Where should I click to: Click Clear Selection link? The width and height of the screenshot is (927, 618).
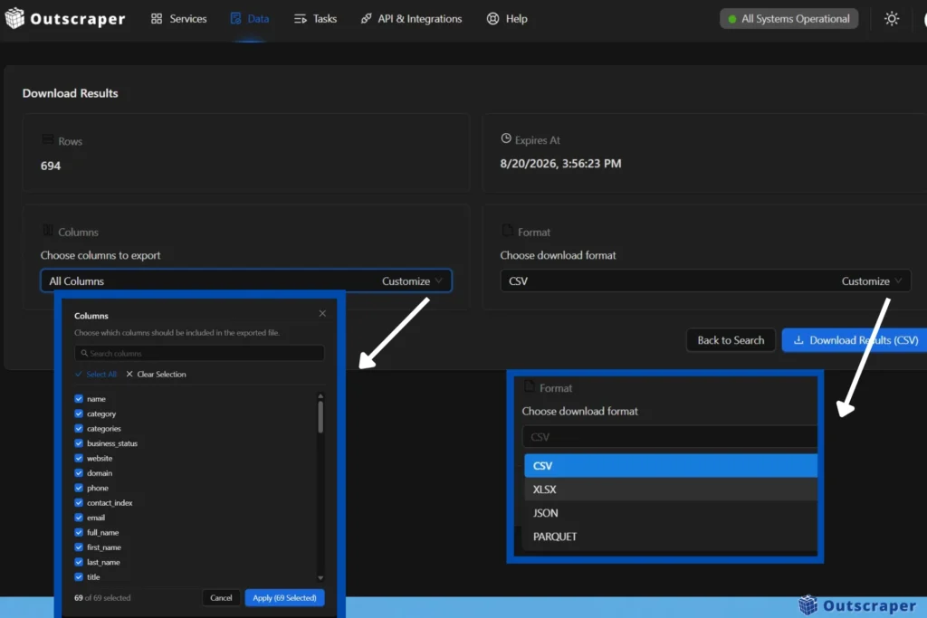click(156, 374)
